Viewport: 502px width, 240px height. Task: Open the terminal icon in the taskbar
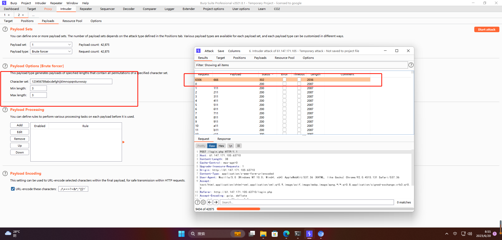tap(298, 234)
